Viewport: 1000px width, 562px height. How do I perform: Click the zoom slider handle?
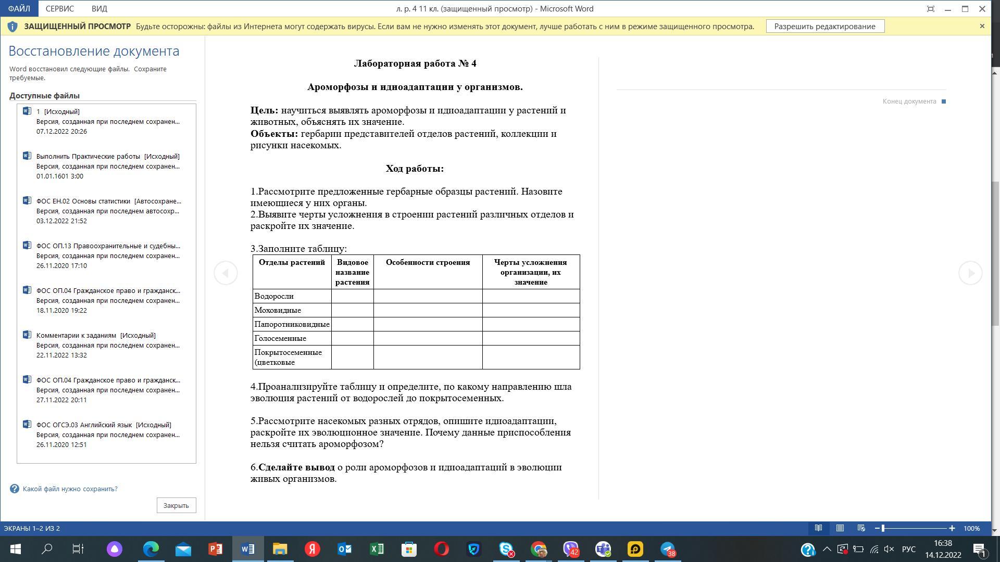click(x=883, y=528)
